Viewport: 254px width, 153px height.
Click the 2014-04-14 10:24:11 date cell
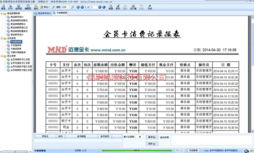coord(225,71)
